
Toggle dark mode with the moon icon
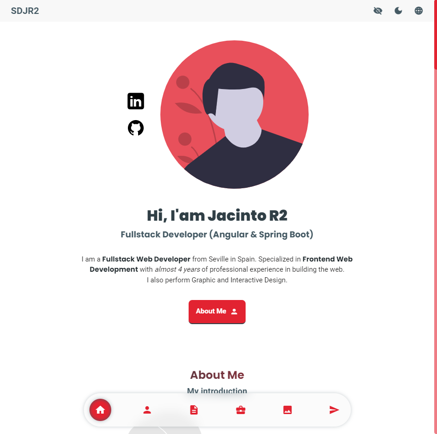point(398,11)
